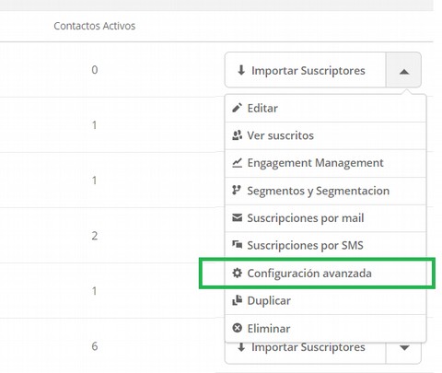
Task: Click the envelope icon for Suscripciones por mail
Action: 237,217
